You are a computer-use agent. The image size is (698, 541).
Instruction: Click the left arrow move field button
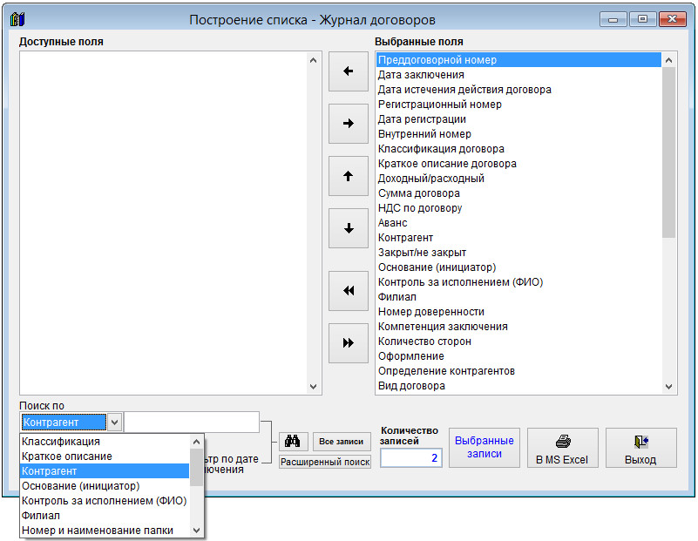(x=348, y=71)
